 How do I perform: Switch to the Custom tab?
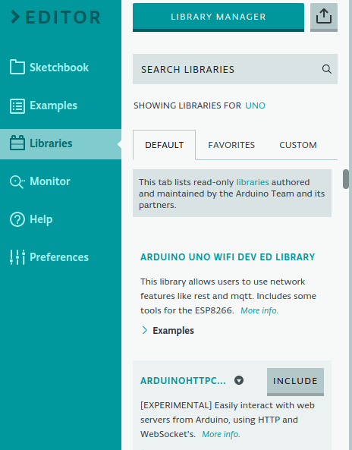(x=298, y=145)
